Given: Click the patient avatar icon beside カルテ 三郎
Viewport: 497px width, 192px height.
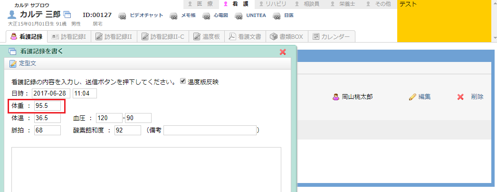Looking at the screenshot, I should click(12, 15).
